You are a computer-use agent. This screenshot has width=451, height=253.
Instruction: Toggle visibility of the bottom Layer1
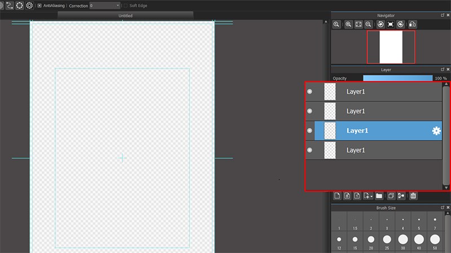[309, 150]
